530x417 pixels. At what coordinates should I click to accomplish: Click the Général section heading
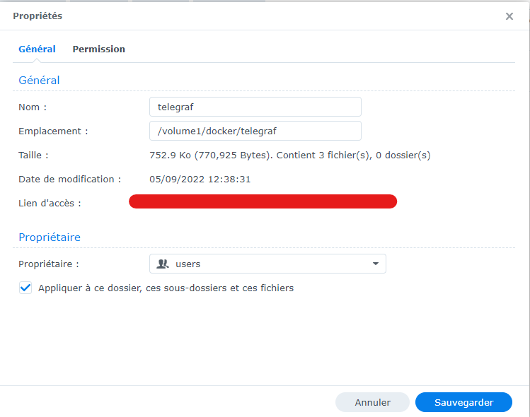pyautogui.click(x=39, y=81)
